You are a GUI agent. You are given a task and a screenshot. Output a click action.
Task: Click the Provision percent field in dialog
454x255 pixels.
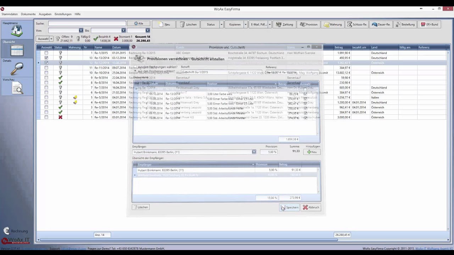[x=269, y=152]
